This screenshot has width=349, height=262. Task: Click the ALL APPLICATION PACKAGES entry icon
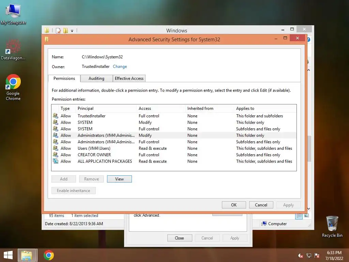pos(56,161)
